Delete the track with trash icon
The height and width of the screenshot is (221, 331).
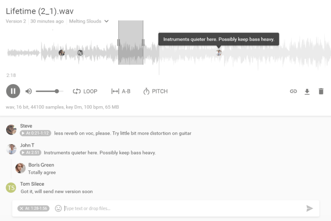pos(321,91)
